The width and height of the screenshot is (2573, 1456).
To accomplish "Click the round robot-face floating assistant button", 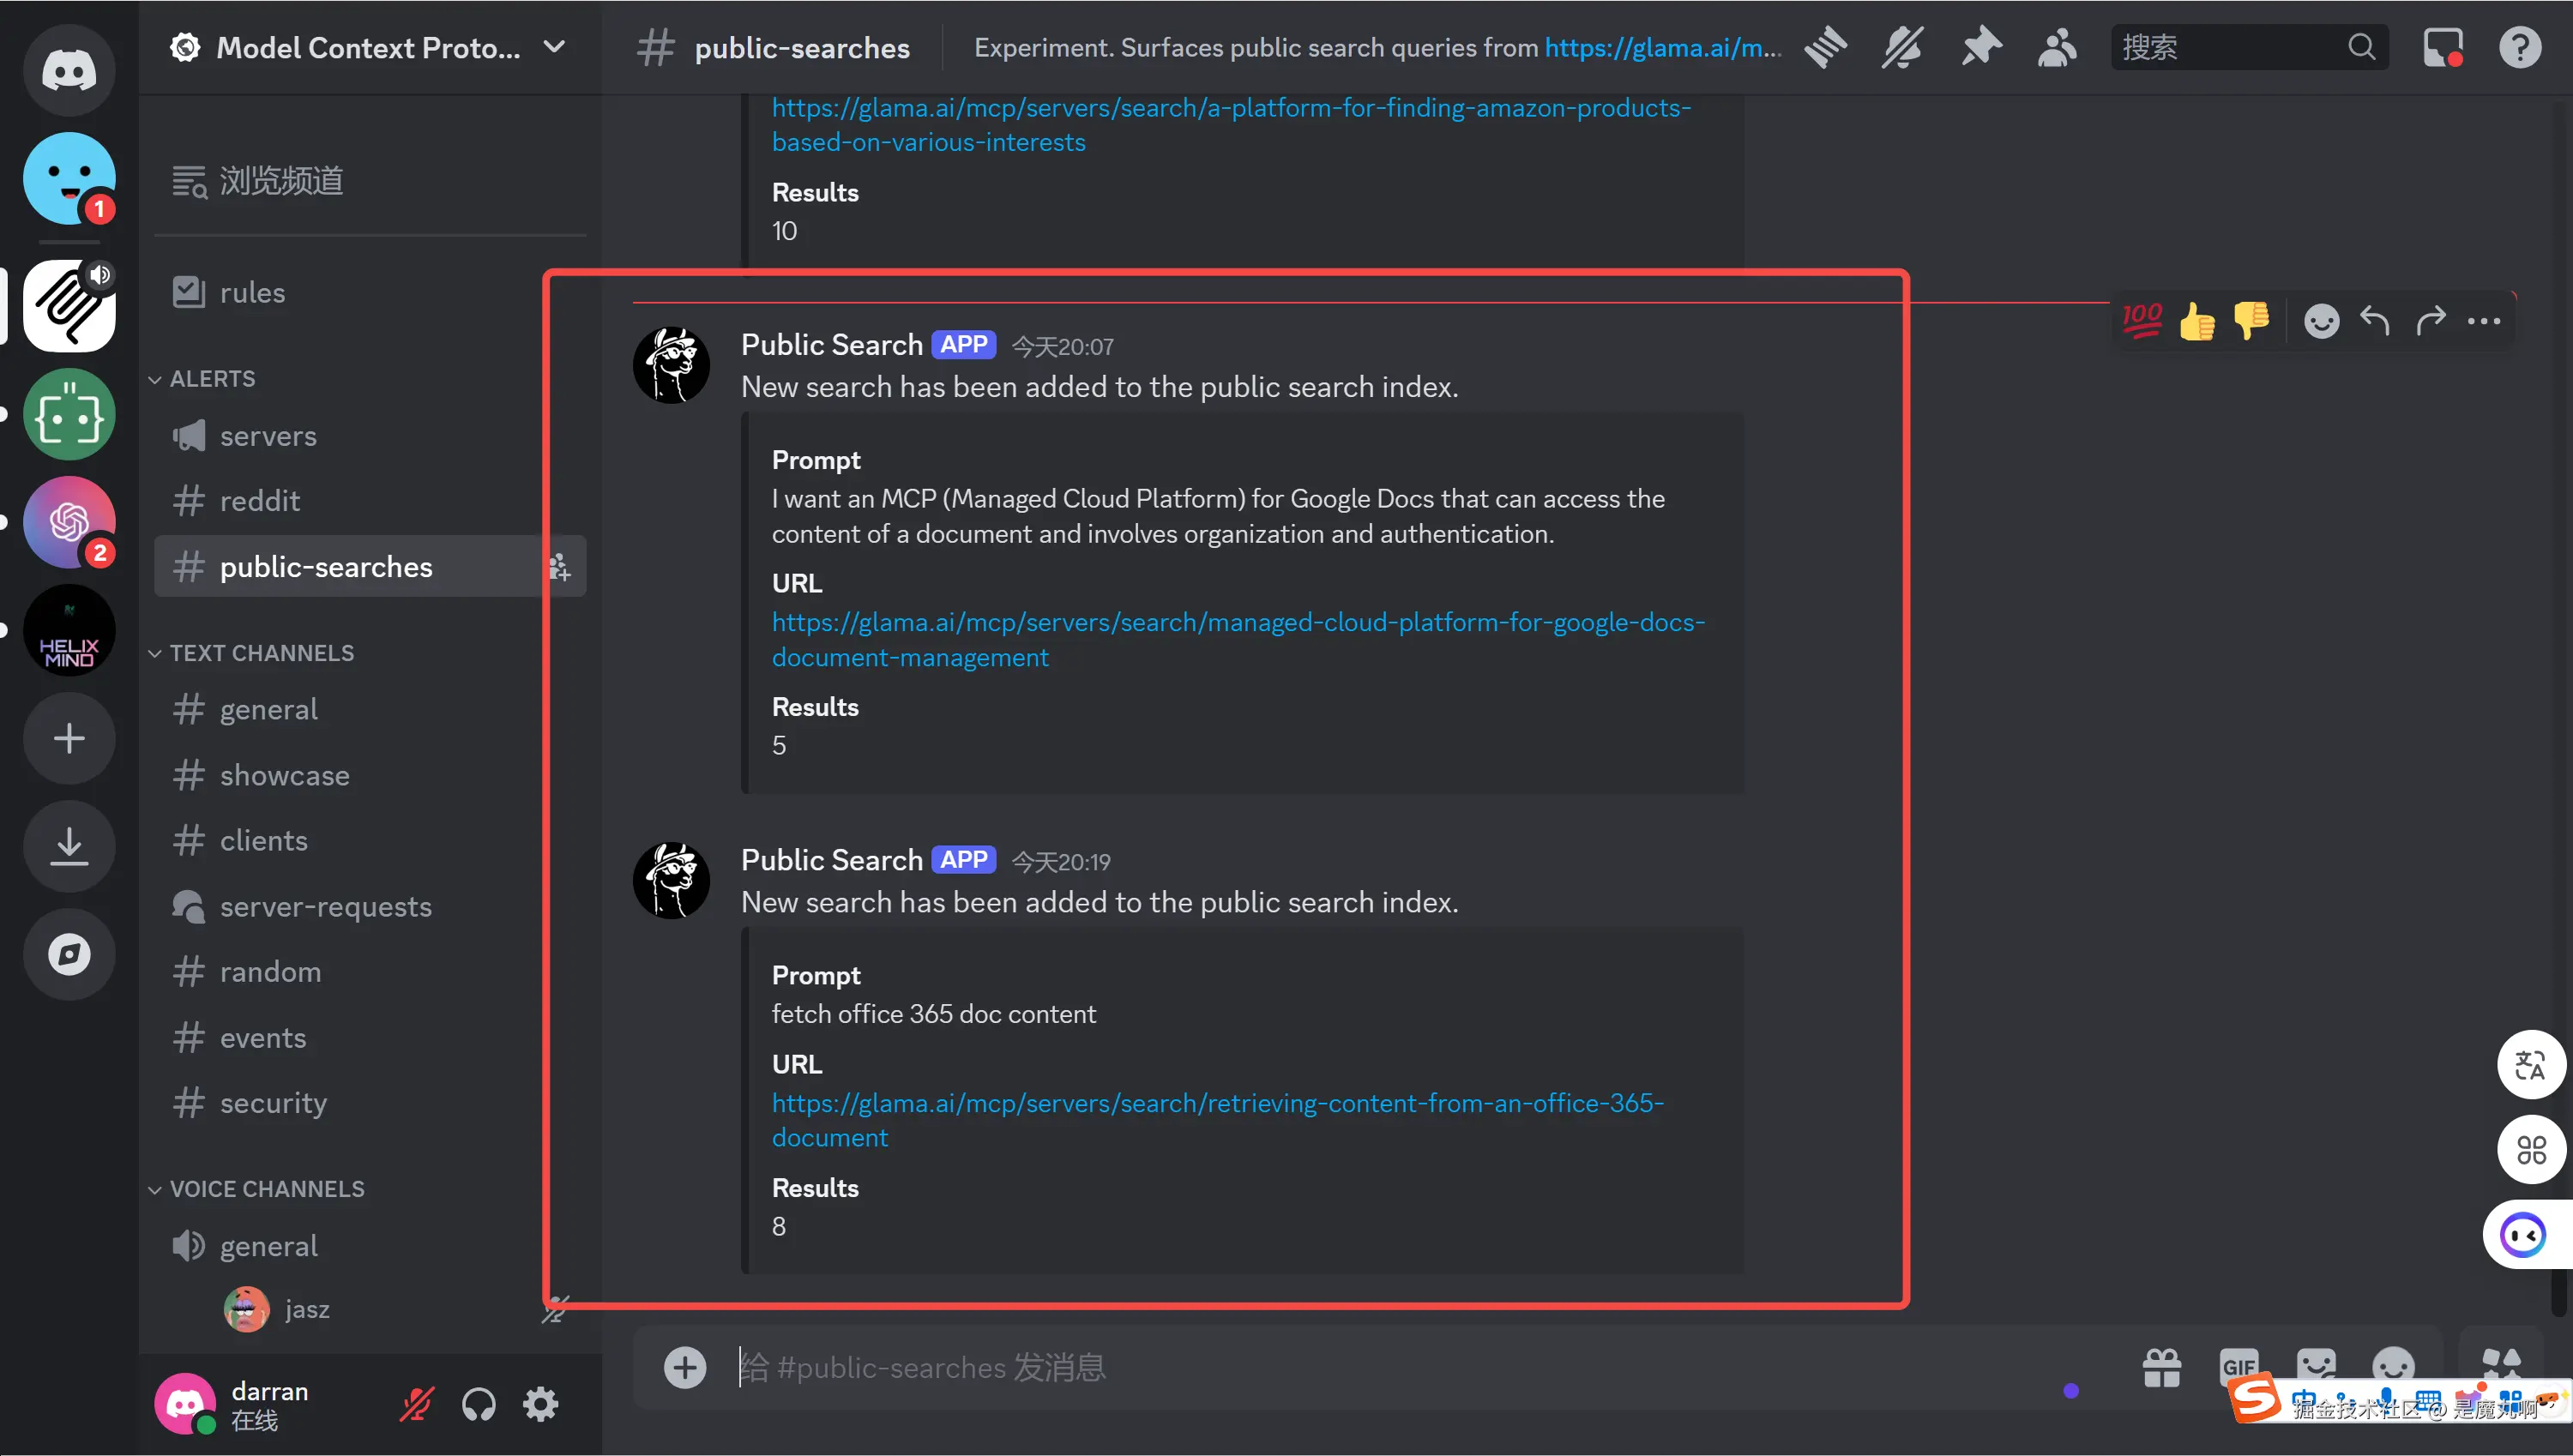I will [x=2523, y=1235].
